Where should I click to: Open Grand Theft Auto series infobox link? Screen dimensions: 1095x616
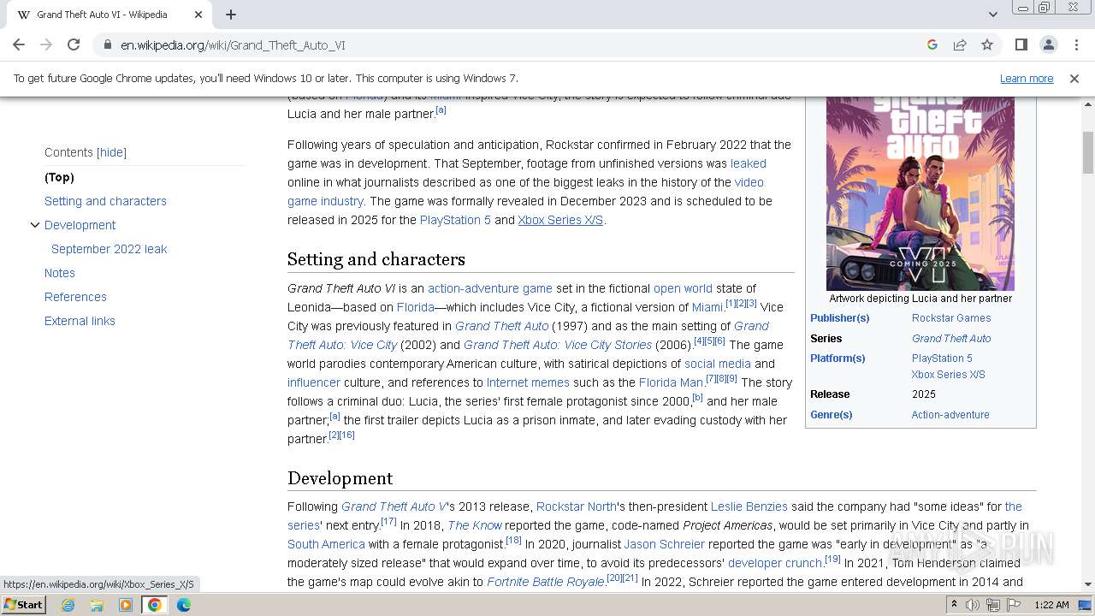coord(951,339)
